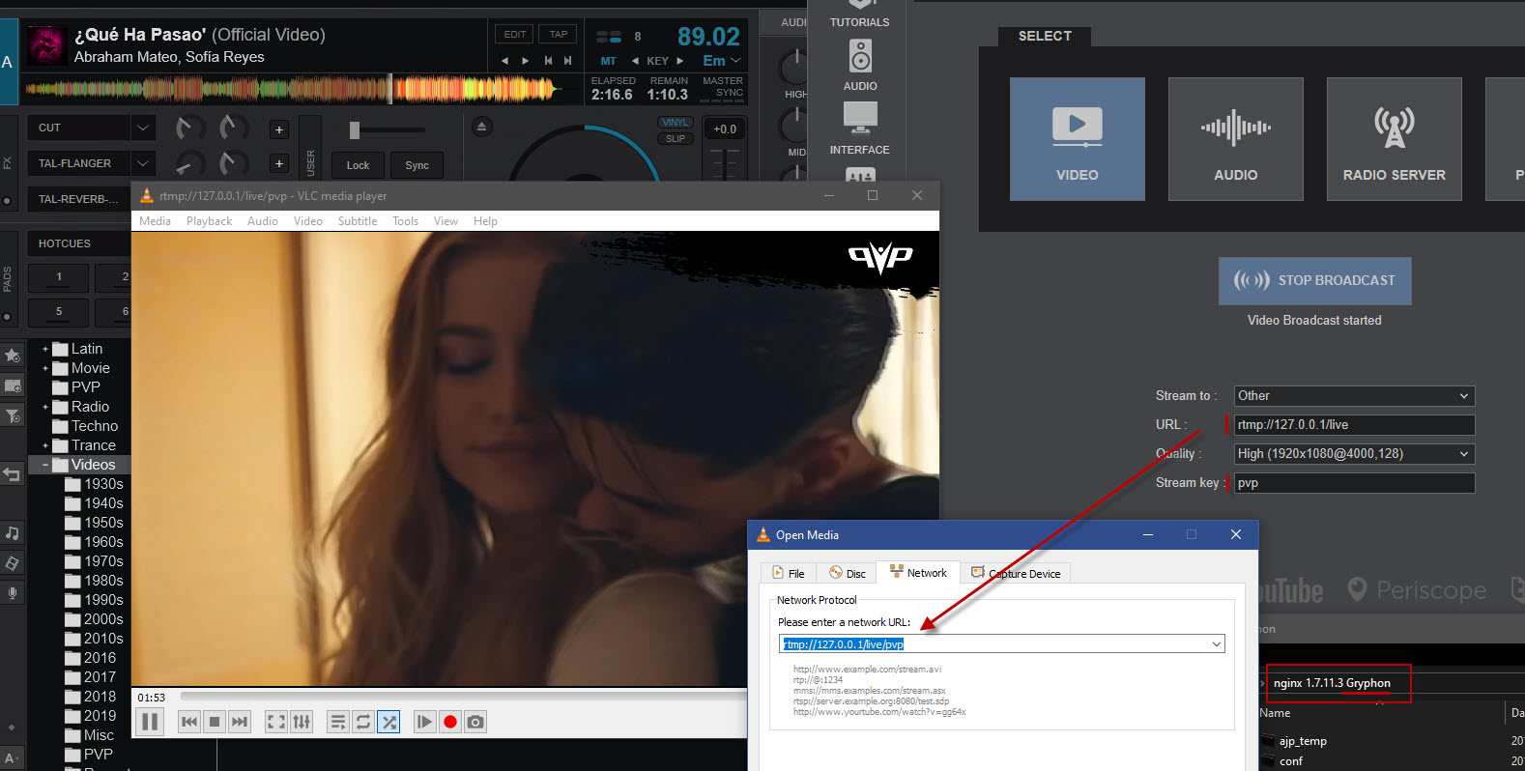Image resolution: width=1525 pixels, height=771 pixels.
Task: Pause playback in VLC media player
Action: (150, 722)
